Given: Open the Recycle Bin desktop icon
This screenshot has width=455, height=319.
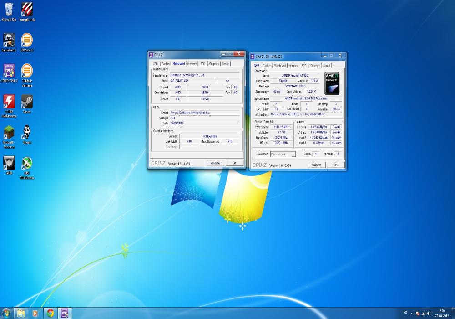Looking at the screenshot, I should tap(9, 12).
